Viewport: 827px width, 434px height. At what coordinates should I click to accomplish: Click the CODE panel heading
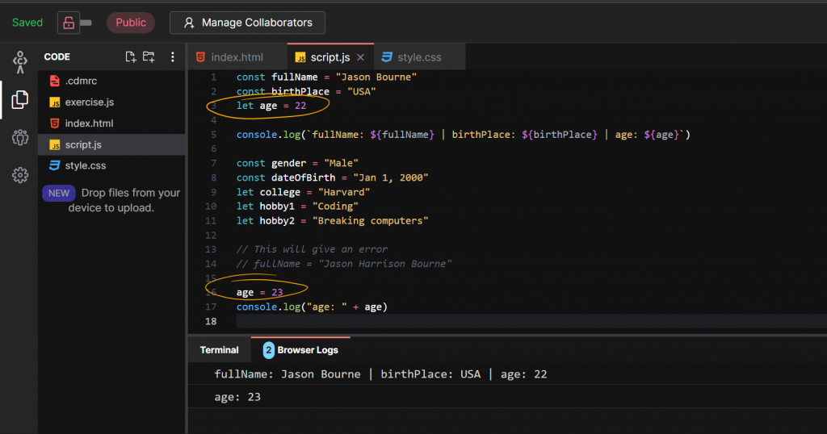57,57
